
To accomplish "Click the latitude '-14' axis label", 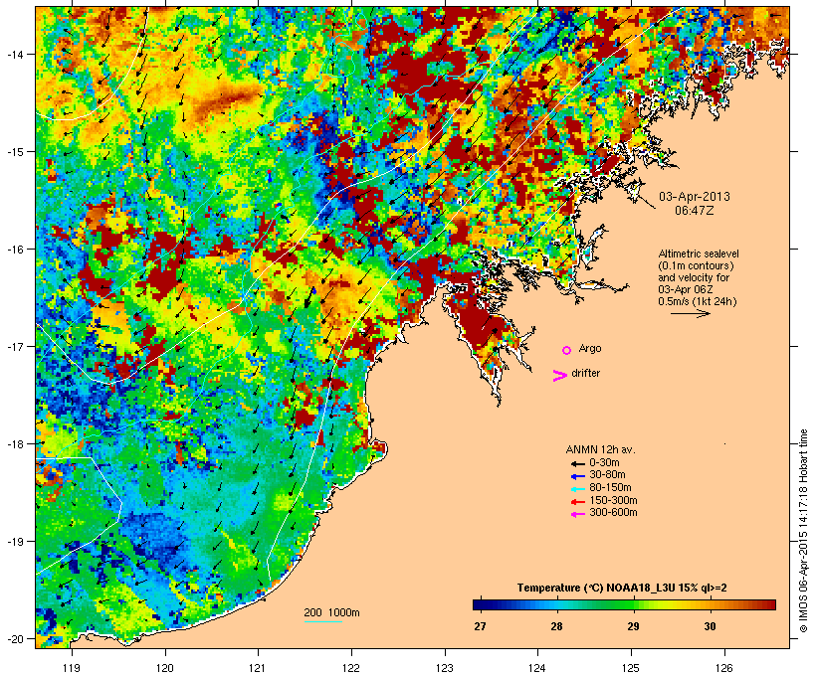I will [x=14, y=54].
